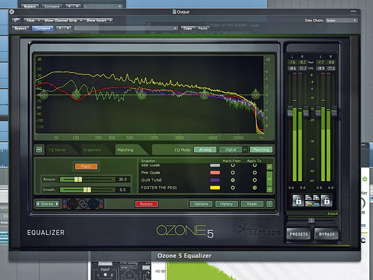Viewport: 373px width, 280px height.
Task: Open the Side Chain dropdown
Action: click(341, 20)
